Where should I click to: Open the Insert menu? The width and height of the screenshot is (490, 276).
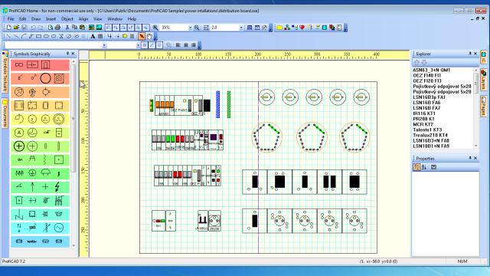tap(51, 19)
